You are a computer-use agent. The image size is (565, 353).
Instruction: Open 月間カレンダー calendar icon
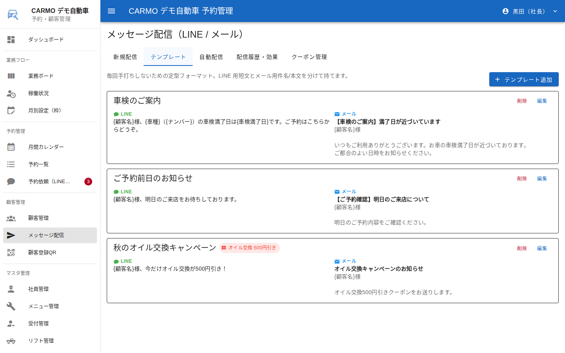[11, 147]
